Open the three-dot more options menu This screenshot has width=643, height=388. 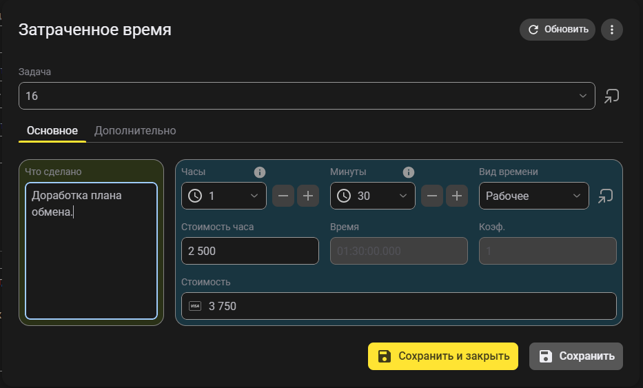pyautogui.click(x=612, y=30)
